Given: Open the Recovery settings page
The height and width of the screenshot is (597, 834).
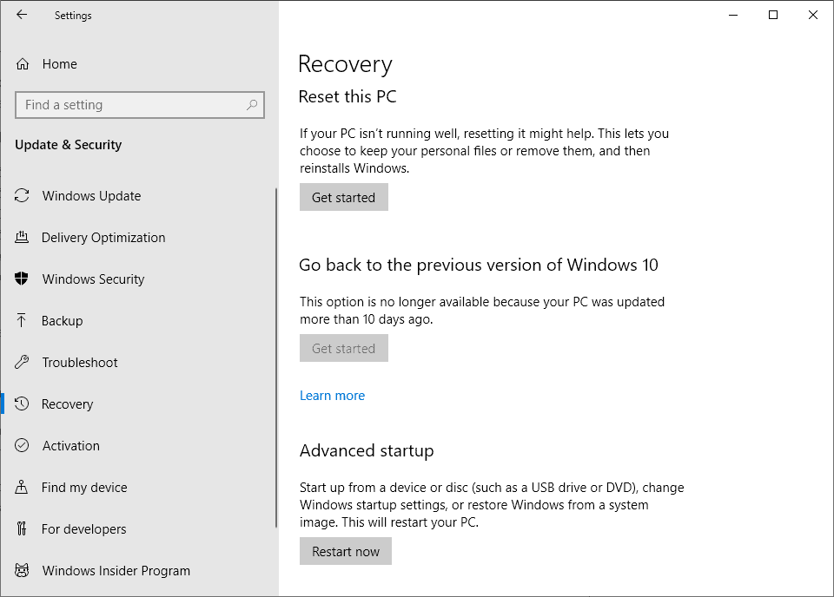Looking at the screenshot, I should click(x=67, y=404).
